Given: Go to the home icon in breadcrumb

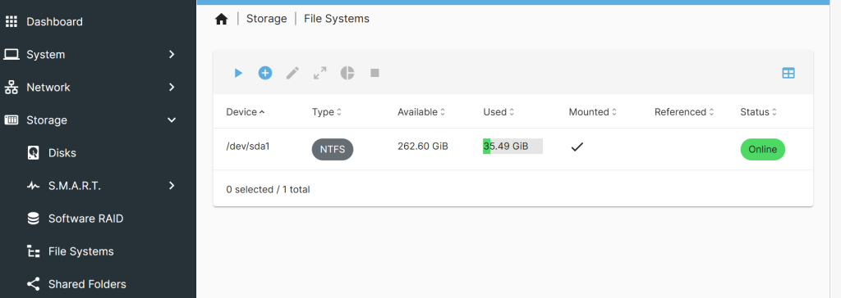Looking at the screenshot, I should (222, 20).
